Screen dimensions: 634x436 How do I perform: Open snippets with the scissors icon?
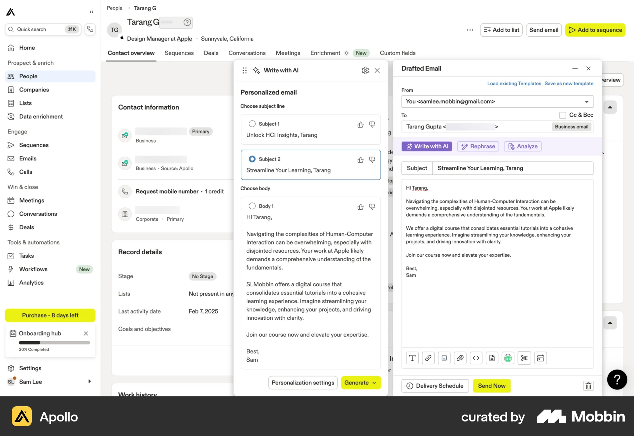(524, 358)
